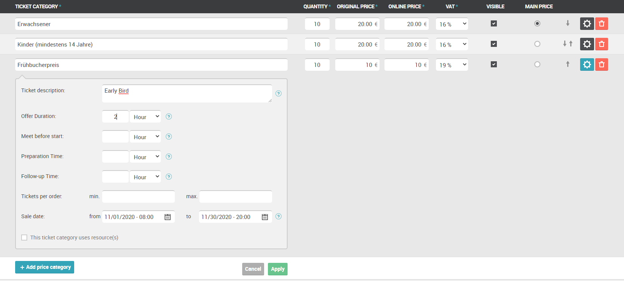Edit the Erwachsener category name field
This screenshot has width=624, height=281.
point(151,24)
